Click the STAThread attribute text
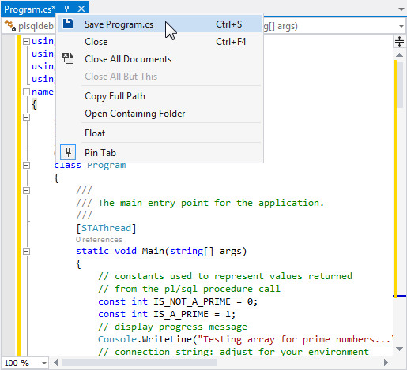The height and width of the screenshot is (370, 407). pos(106,228)
